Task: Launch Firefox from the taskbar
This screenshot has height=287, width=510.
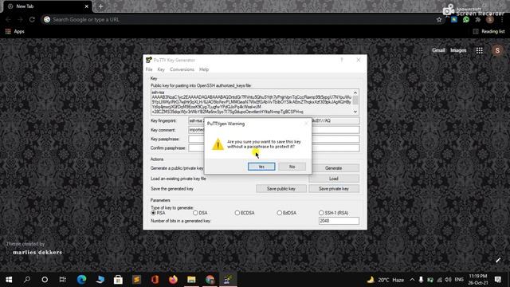Action: (173, 280)
